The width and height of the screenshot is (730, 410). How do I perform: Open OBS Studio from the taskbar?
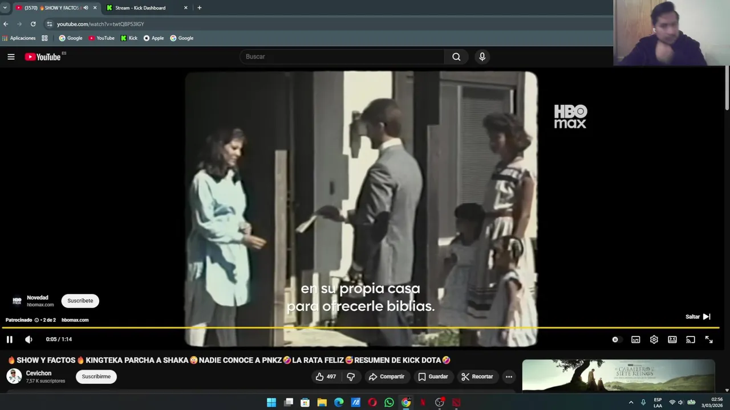click(x=440, y=403)
